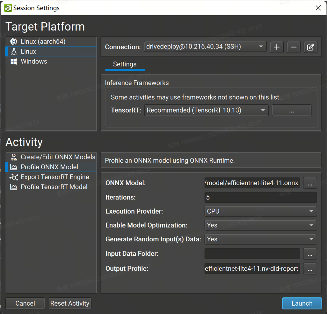Choose Windows target platform row
The width and height of the screenshot is (327, 314).
51,62
